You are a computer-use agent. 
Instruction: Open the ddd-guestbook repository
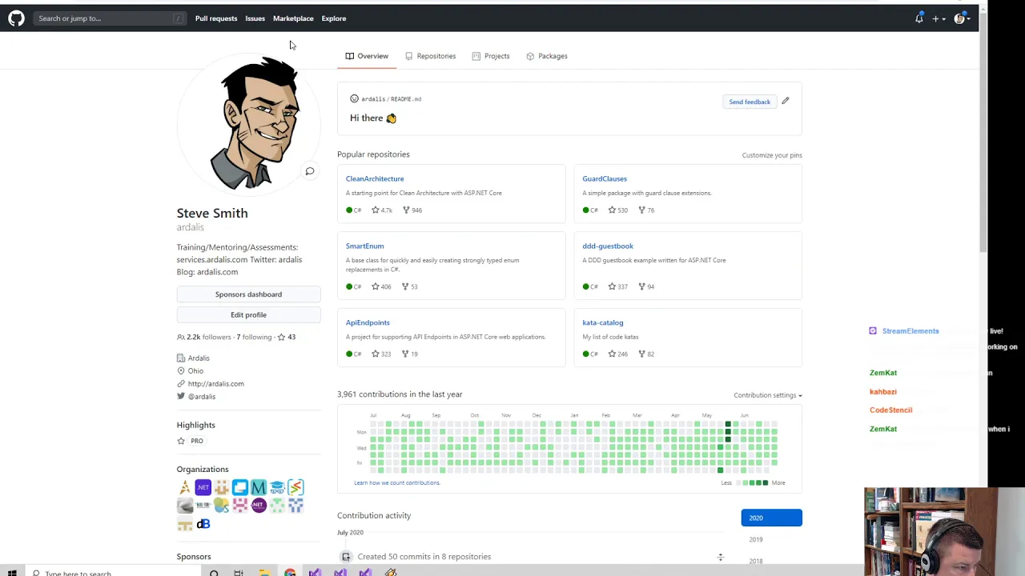[608, 246]
